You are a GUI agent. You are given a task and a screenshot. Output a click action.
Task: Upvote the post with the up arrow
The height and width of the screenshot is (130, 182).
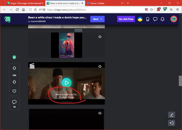(14, 68)
